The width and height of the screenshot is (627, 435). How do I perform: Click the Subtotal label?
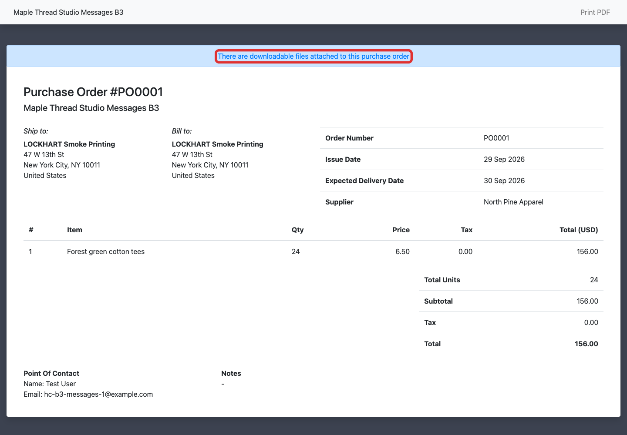point(438,301)
